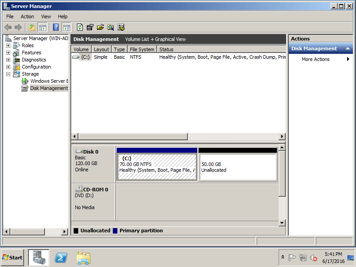Open the blue Help question-mark icon

56,28
